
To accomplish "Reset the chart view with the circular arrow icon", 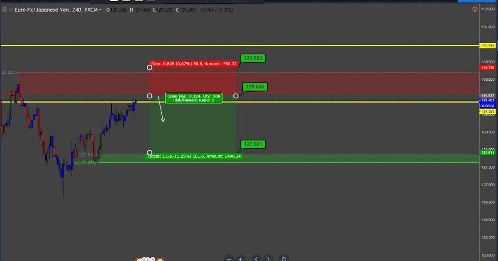I will (284, 259).
